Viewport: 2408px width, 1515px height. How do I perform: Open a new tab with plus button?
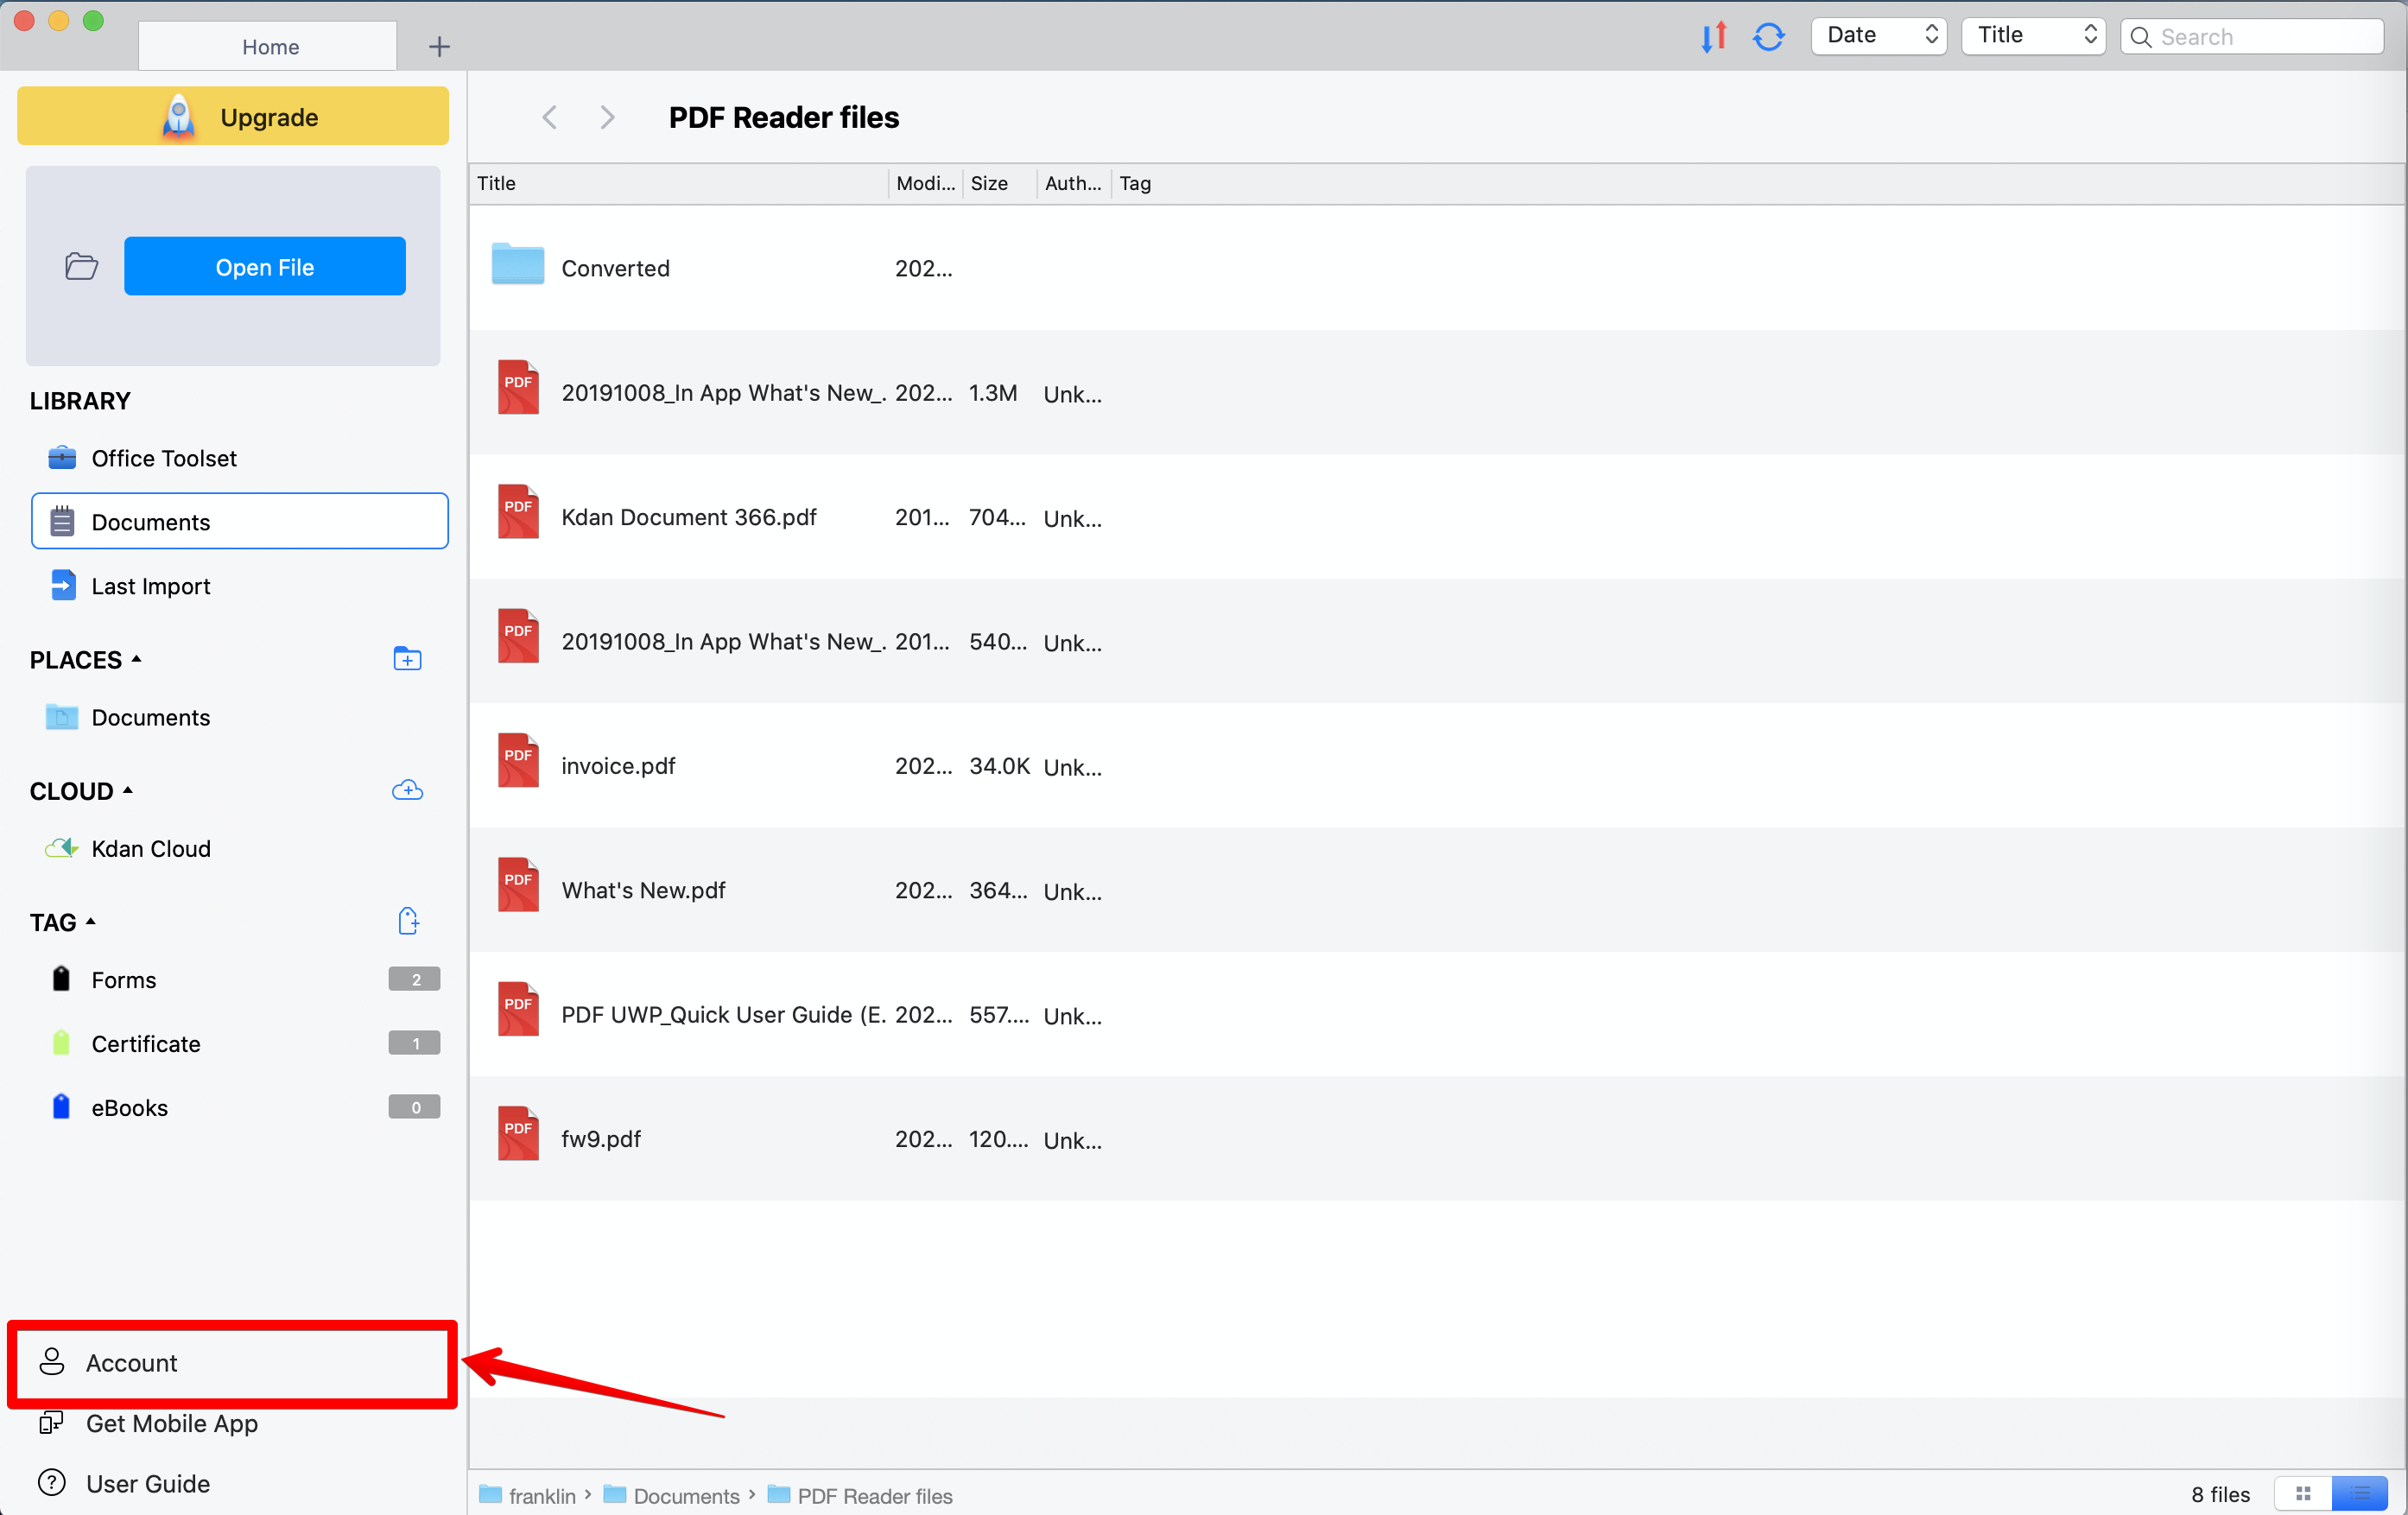pyautogui.click(x=439, y=46)
